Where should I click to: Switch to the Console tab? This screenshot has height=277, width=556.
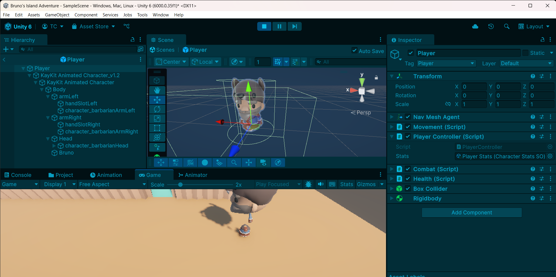pyautogui.click(x=18, y=175)
